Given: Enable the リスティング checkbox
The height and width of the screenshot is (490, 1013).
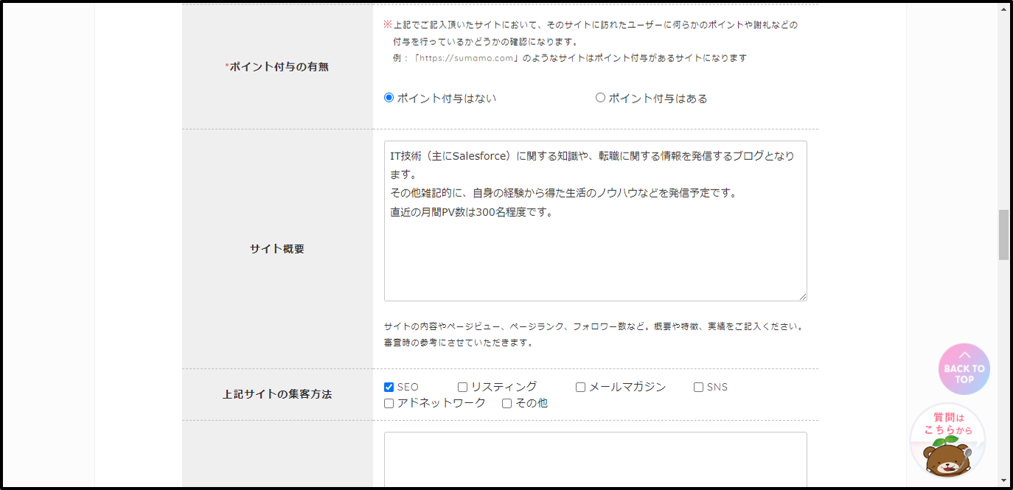Looking at the screenshot, I should click(463, 387).
